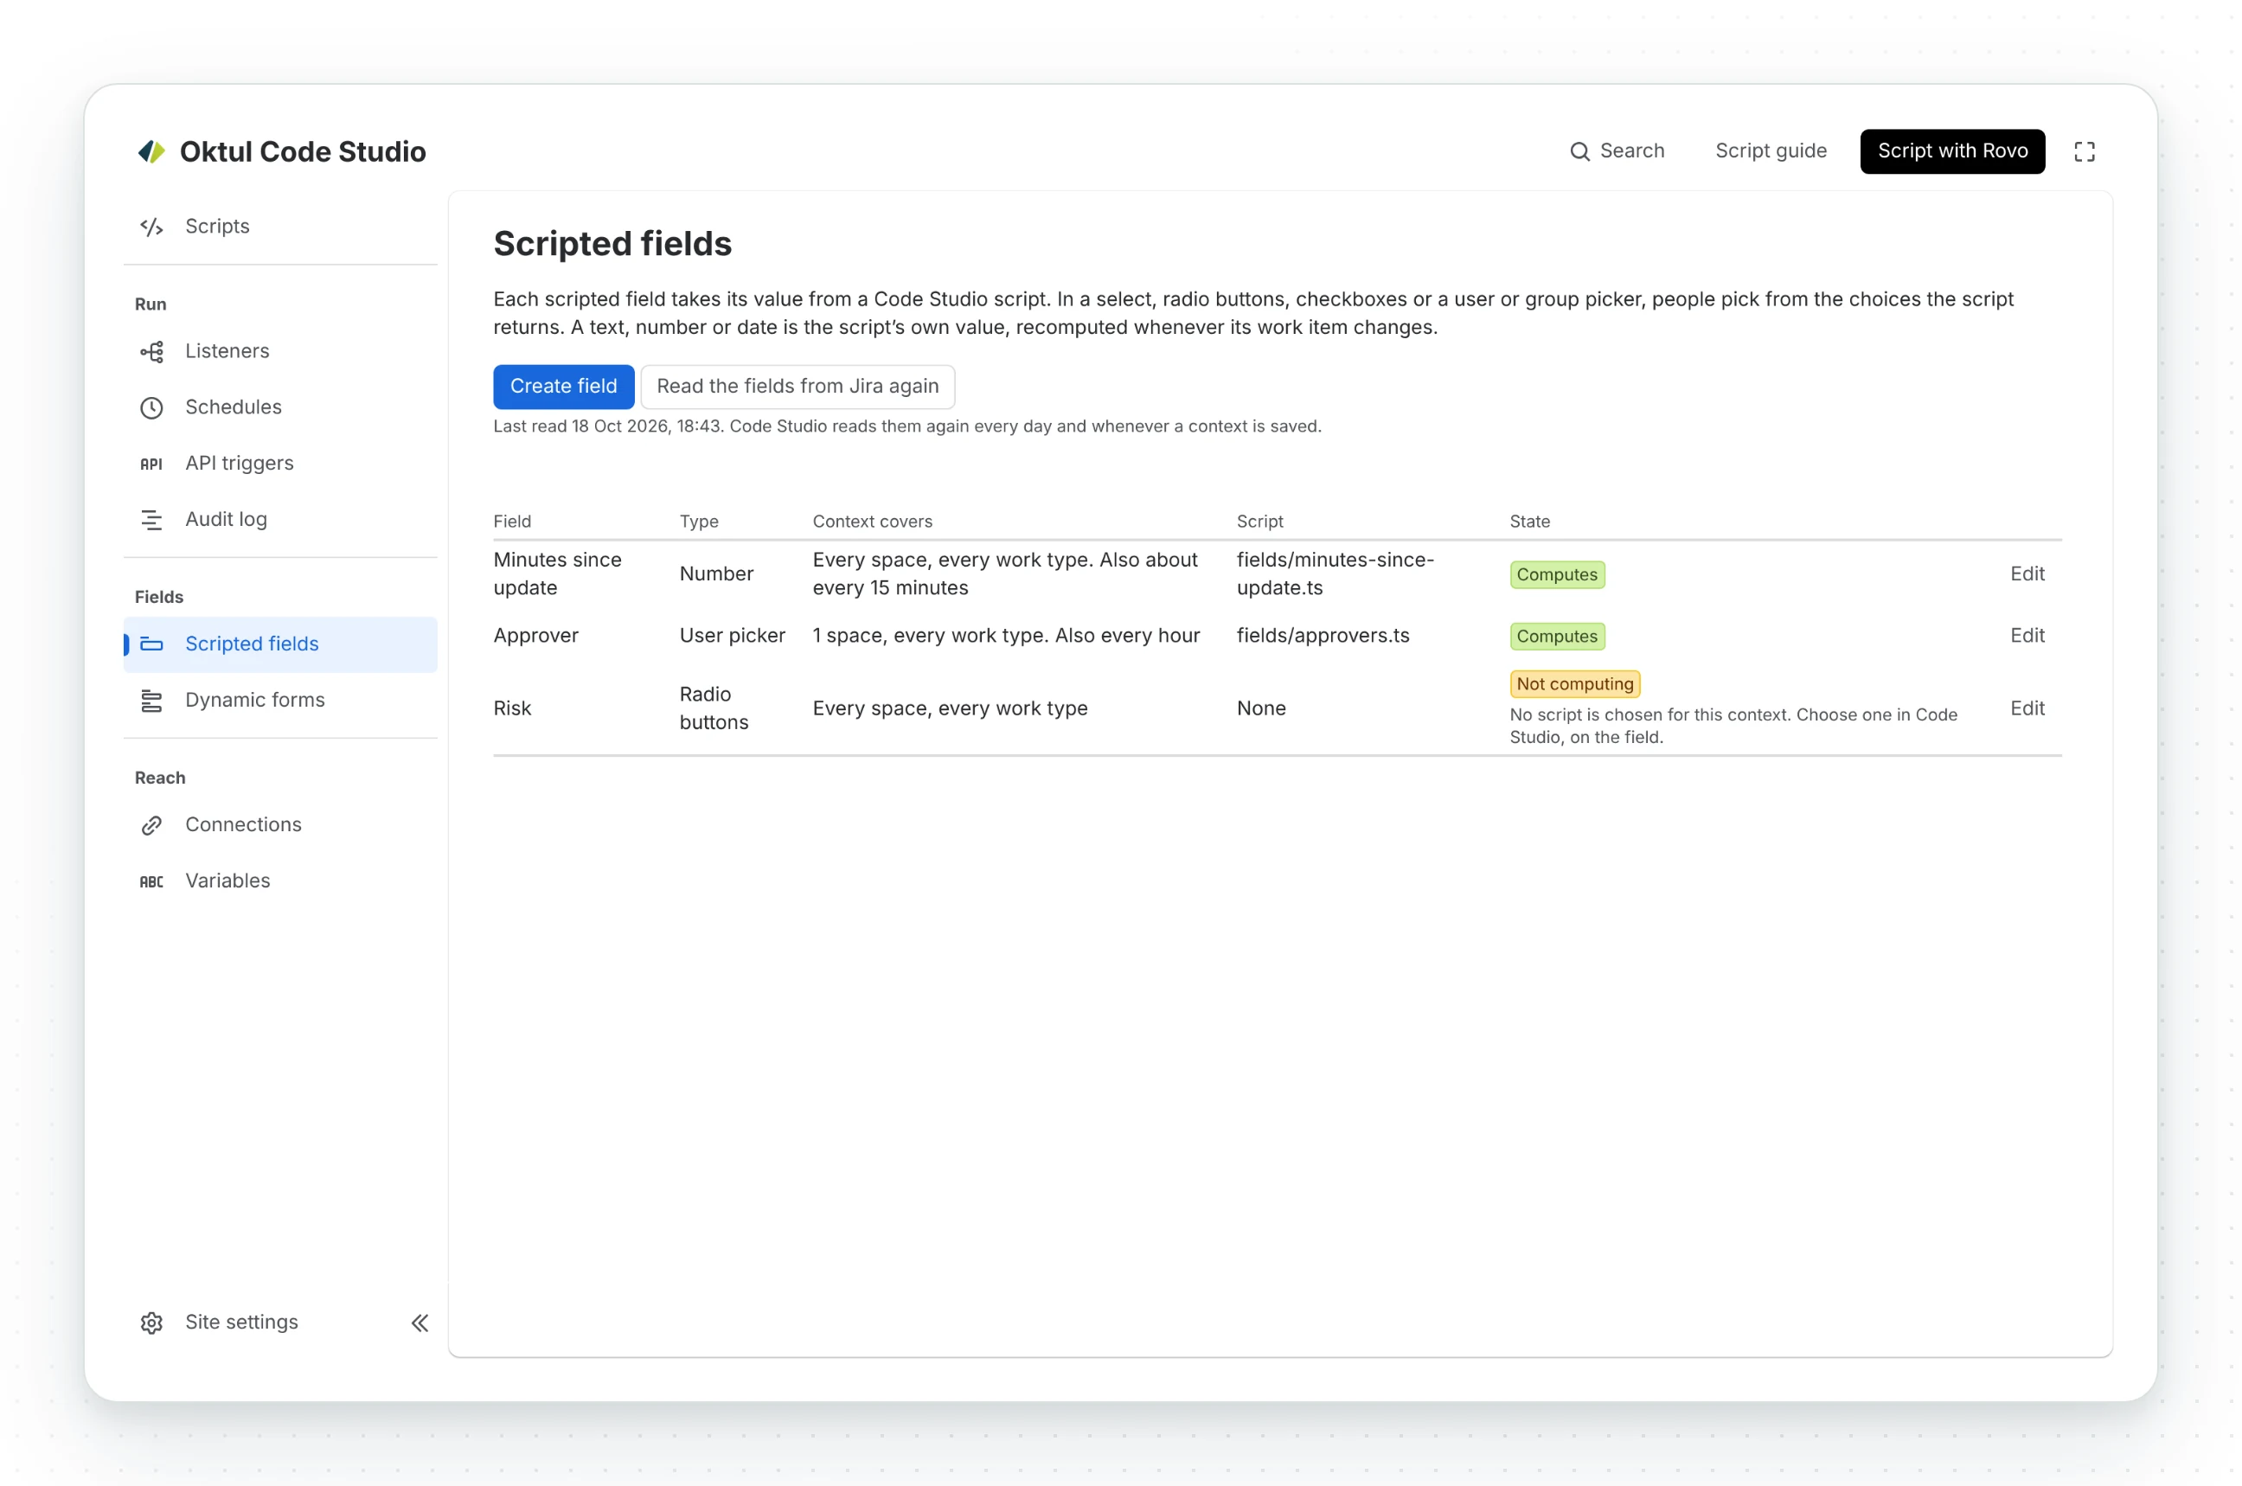Viewport: 2242px width, 1486px height.
Task: Click the Scripts code-brackets icon
Action: click(x=151, y=227)
